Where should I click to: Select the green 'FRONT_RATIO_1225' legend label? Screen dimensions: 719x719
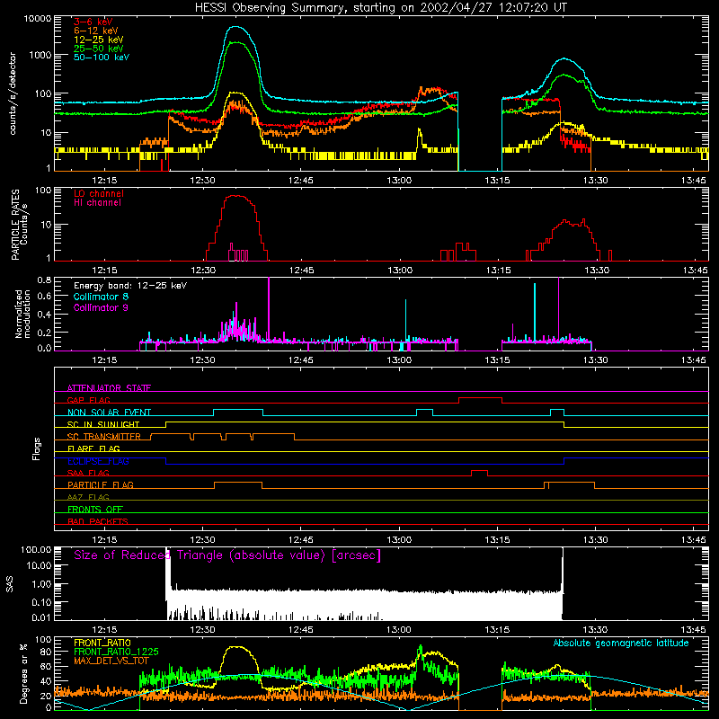coord(116,652)
